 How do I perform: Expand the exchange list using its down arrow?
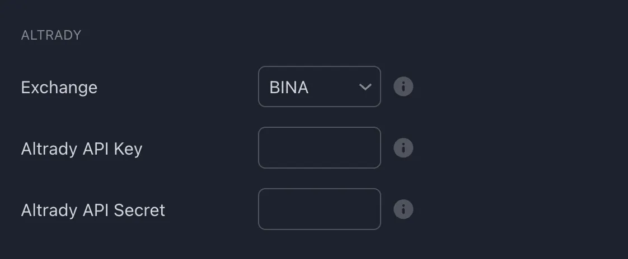coord(365,87)
